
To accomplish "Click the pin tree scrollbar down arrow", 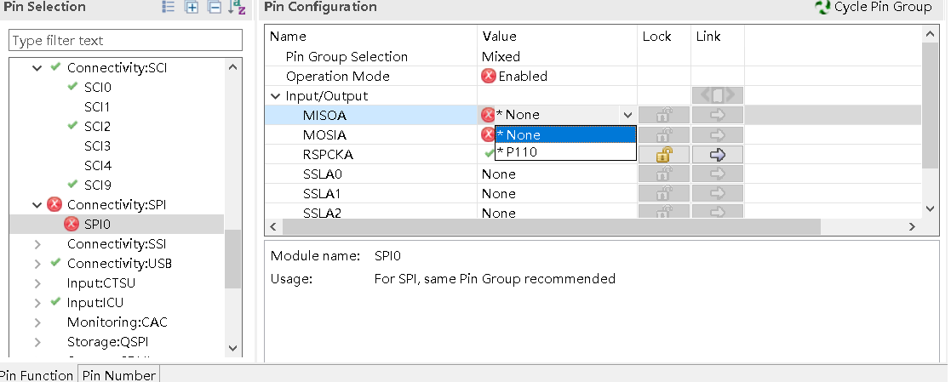I will point(233,348).
